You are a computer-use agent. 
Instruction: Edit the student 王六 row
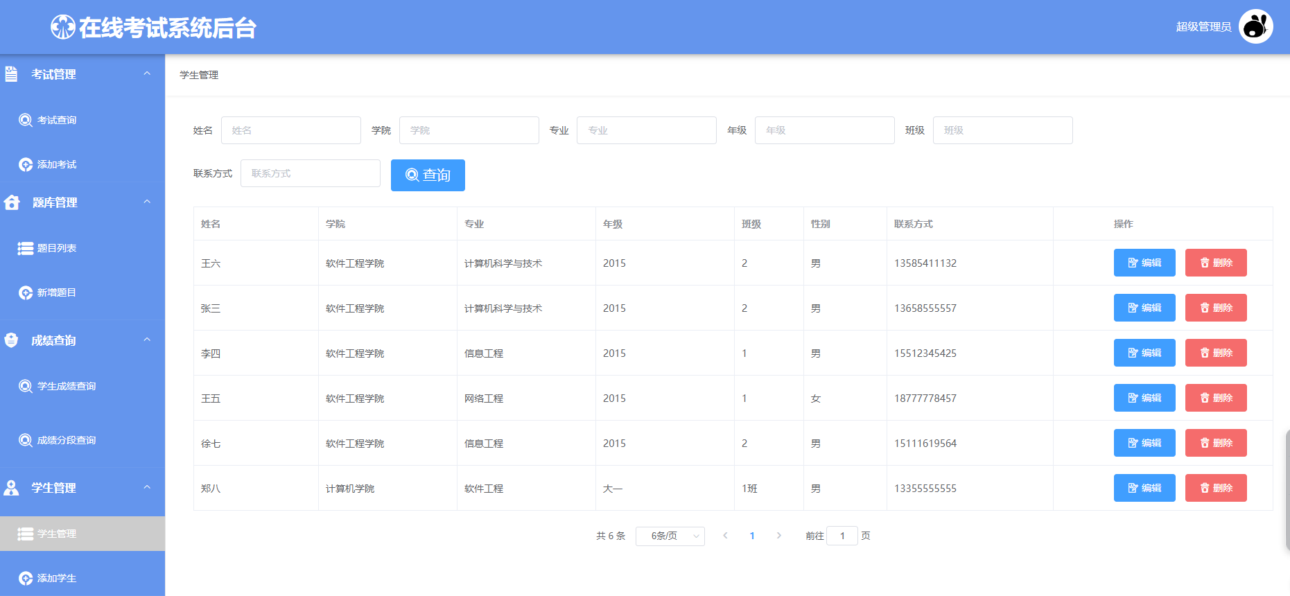[1144, 263]
